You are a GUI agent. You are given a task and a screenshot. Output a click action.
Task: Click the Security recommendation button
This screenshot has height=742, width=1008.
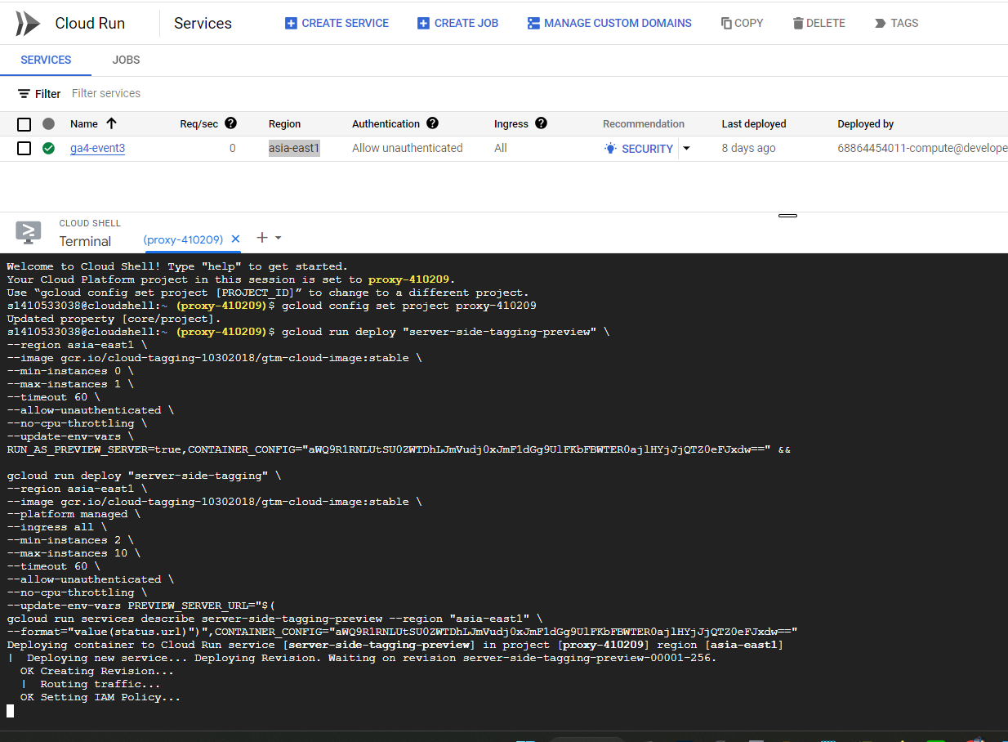[x=639, y=149]
